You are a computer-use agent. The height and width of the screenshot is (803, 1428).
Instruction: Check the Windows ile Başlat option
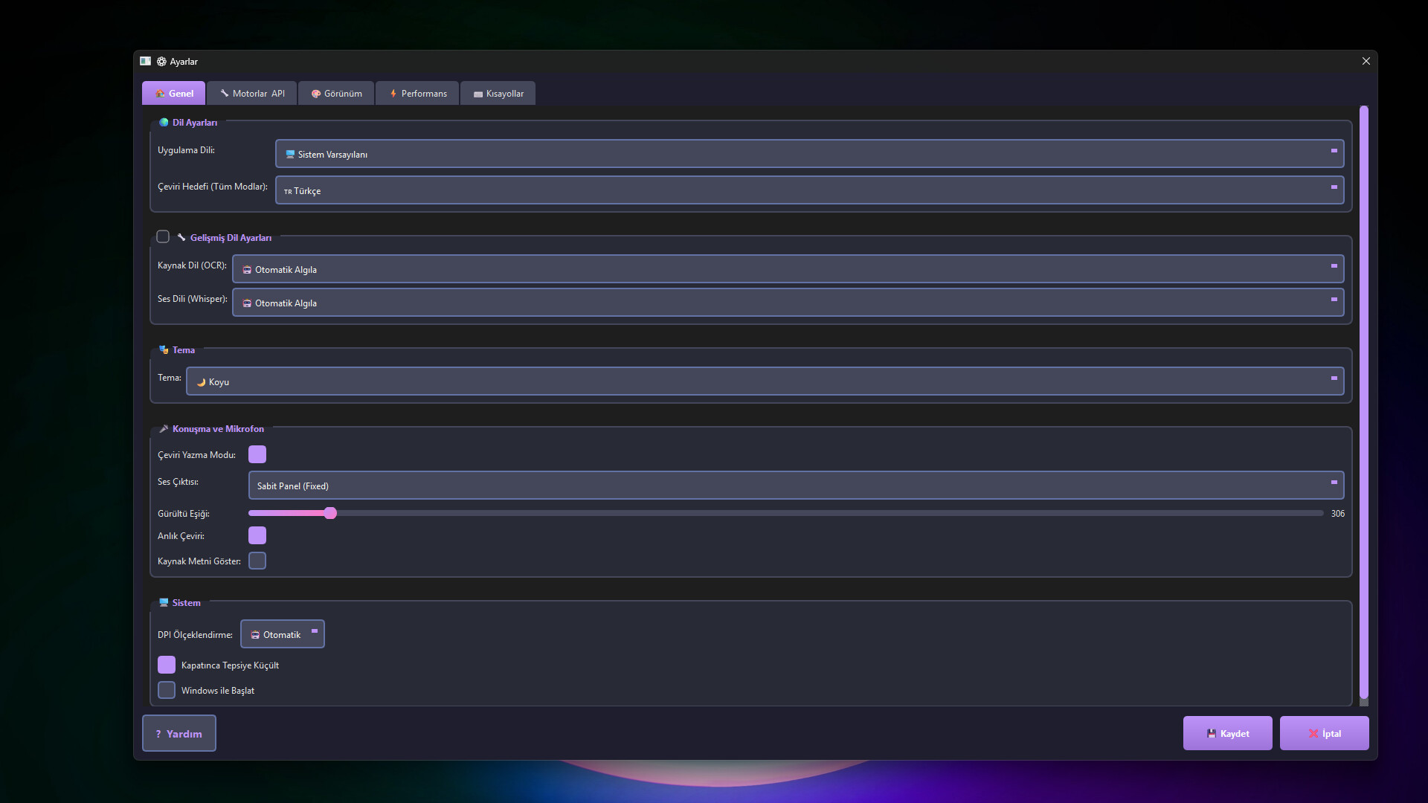(x=167, y=690)
